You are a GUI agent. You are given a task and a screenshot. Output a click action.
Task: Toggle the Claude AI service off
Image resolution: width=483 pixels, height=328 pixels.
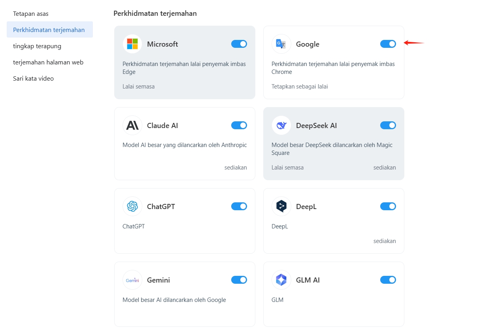pos(239,125)
